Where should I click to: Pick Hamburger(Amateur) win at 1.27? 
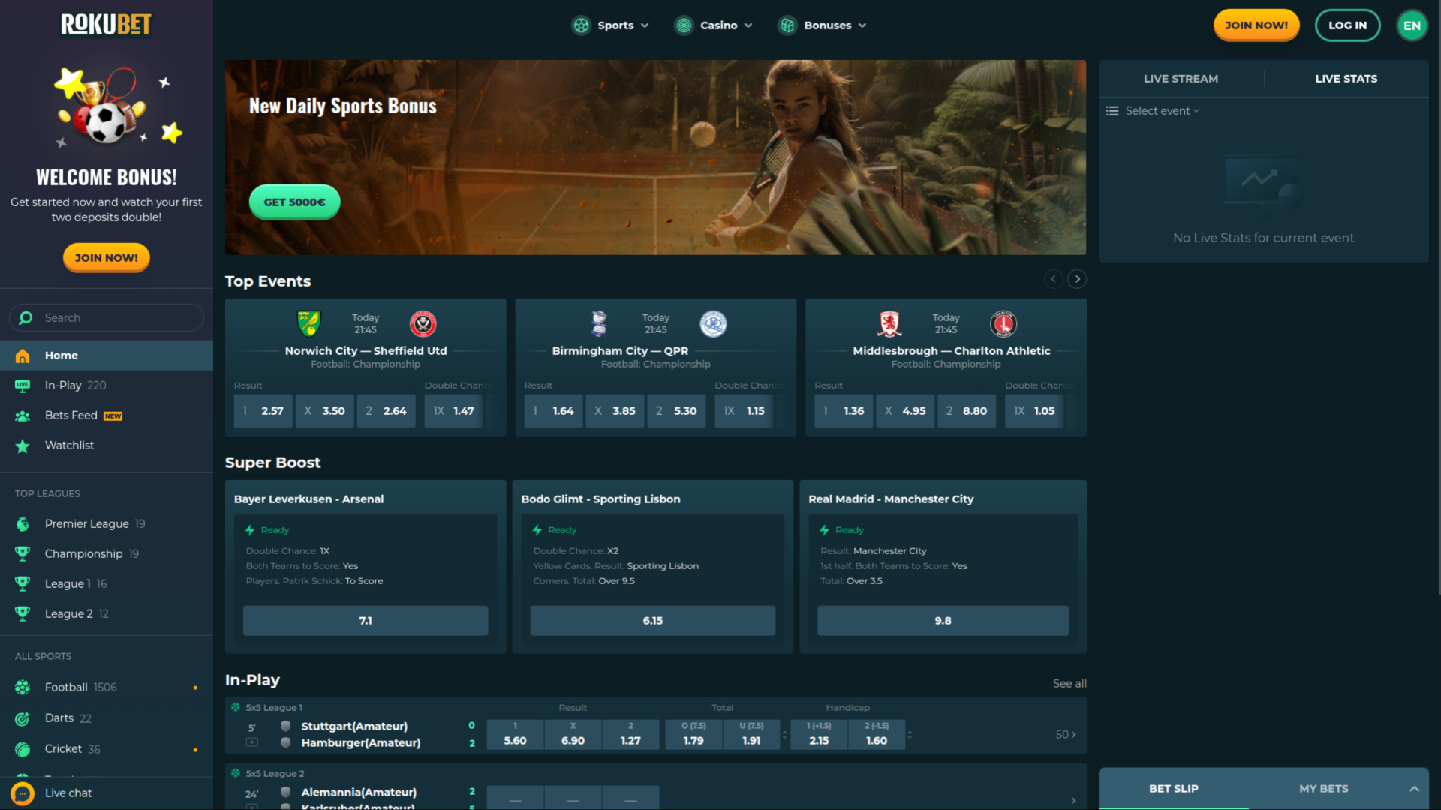(x=630, y=735)
